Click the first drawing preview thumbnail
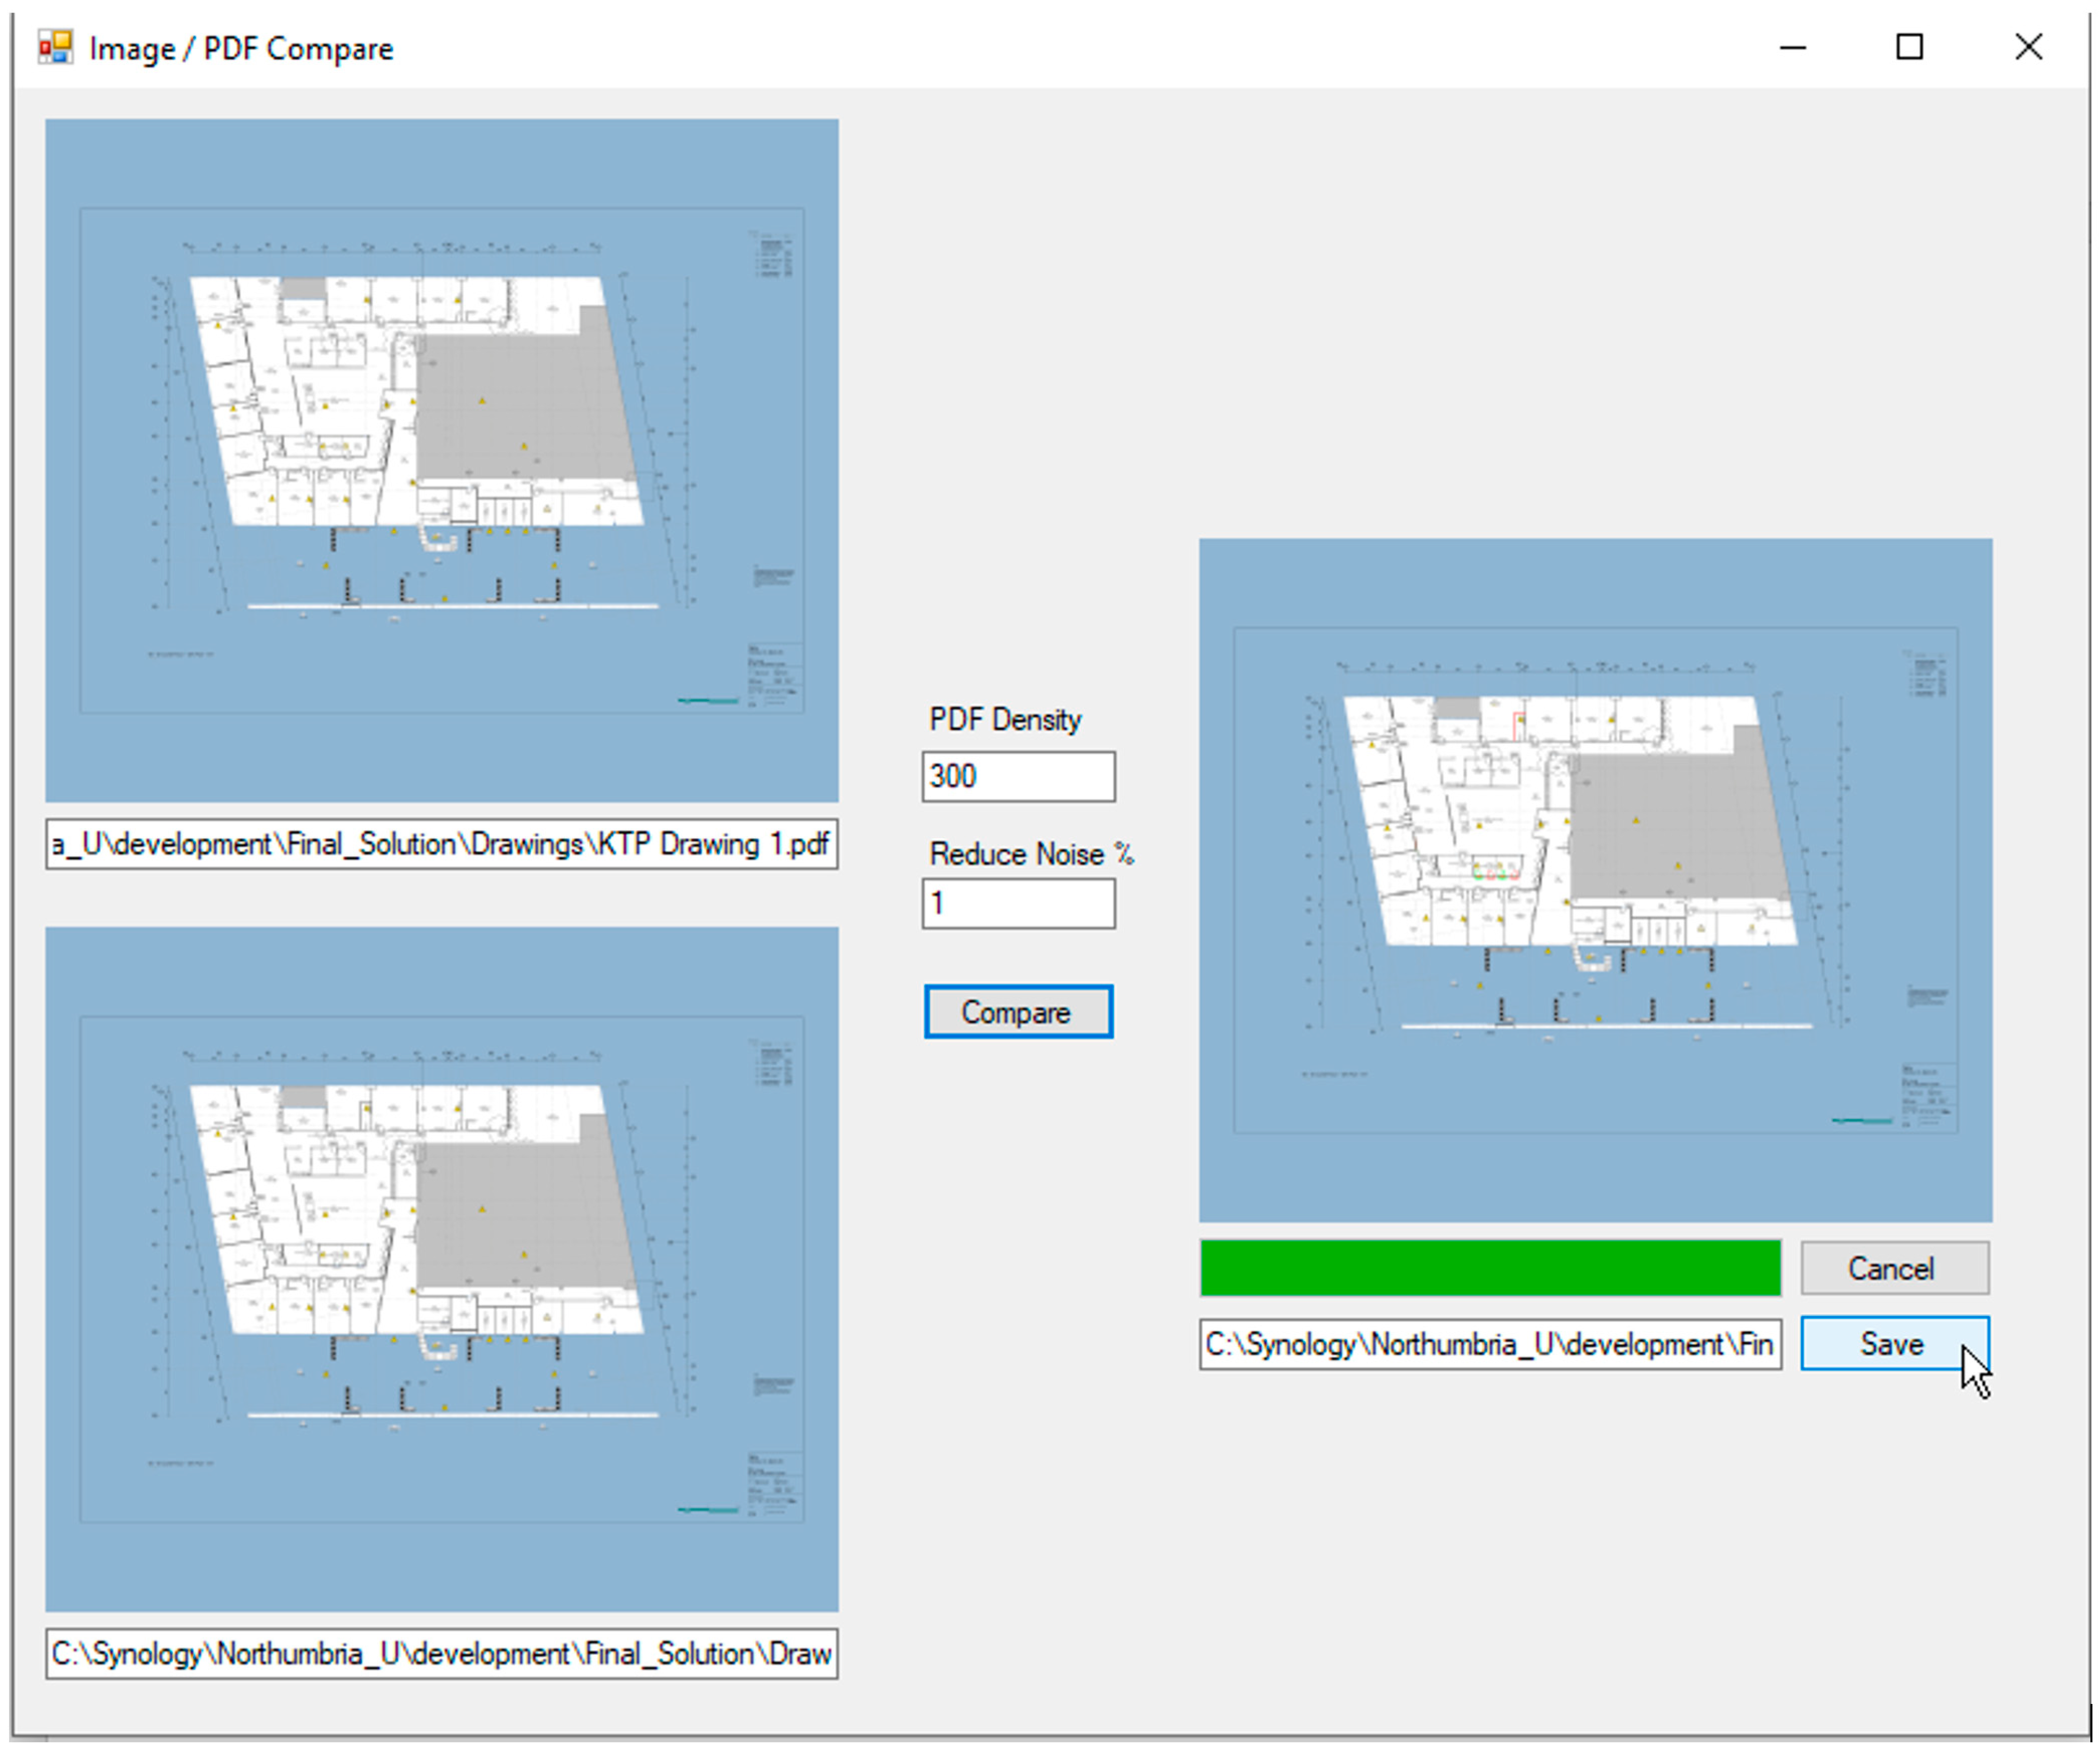The height and width of the screenshot is (1749, 2100). point(441,460)
